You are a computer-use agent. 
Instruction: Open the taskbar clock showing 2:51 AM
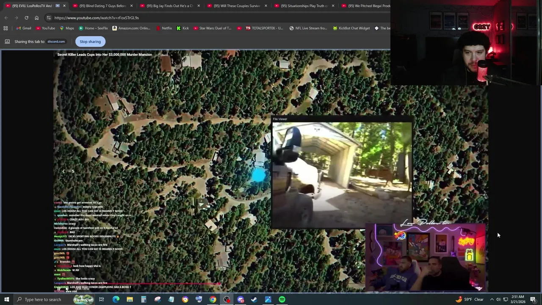[x=517, y=299]
